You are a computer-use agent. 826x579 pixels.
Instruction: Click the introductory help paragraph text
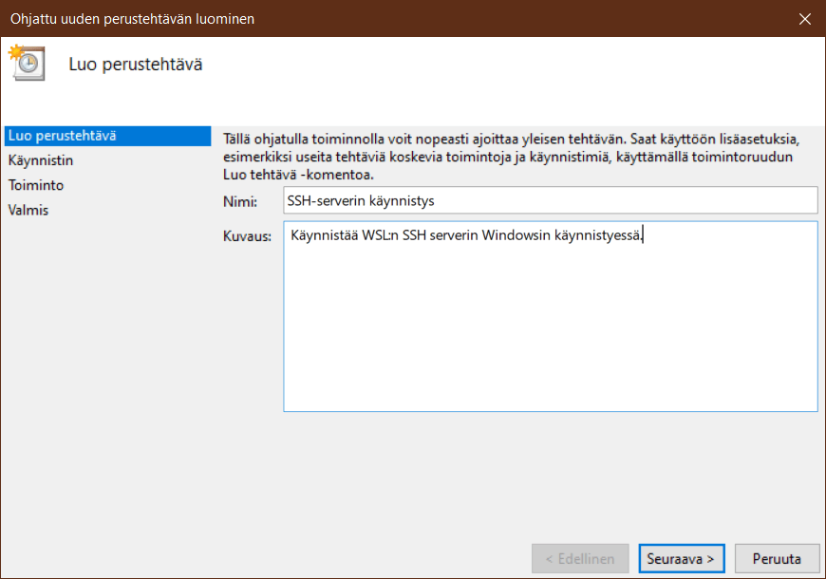click(513, 157)
